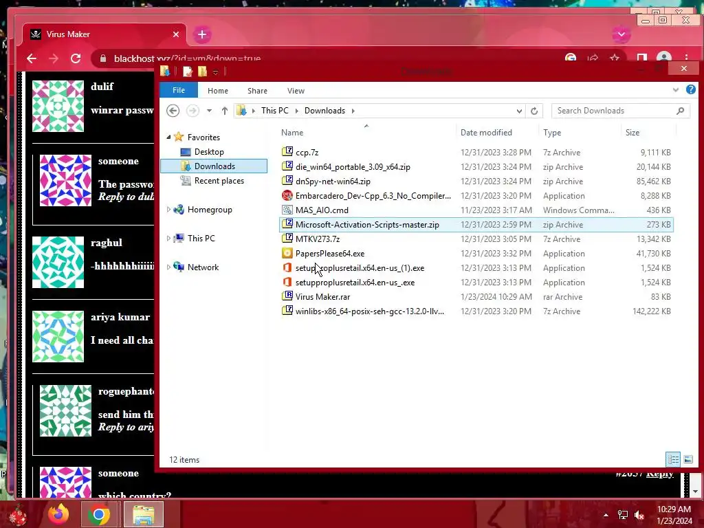Screen dimensions: 704x528
Task: Open Chrome from the taskbar
Action: [x=99, y=514]
